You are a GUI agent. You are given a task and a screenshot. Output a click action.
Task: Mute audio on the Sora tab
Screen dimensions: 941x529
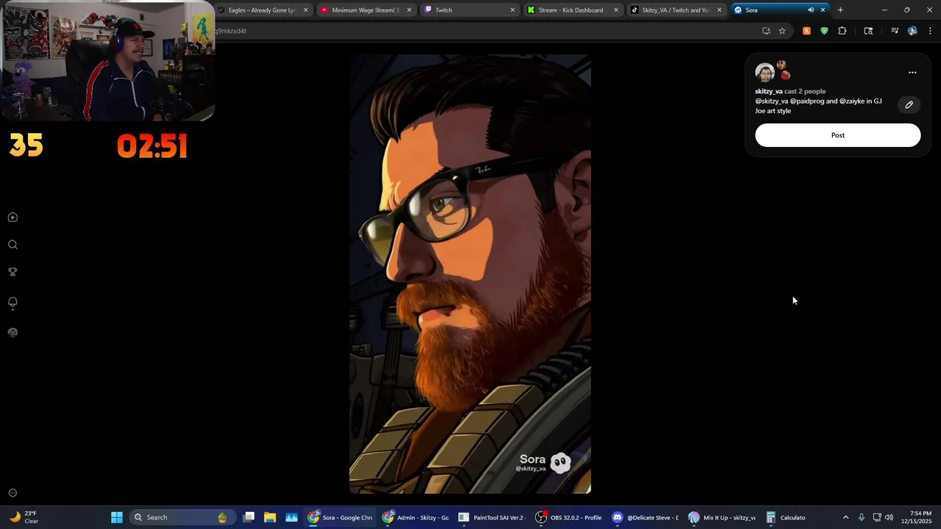811,10
